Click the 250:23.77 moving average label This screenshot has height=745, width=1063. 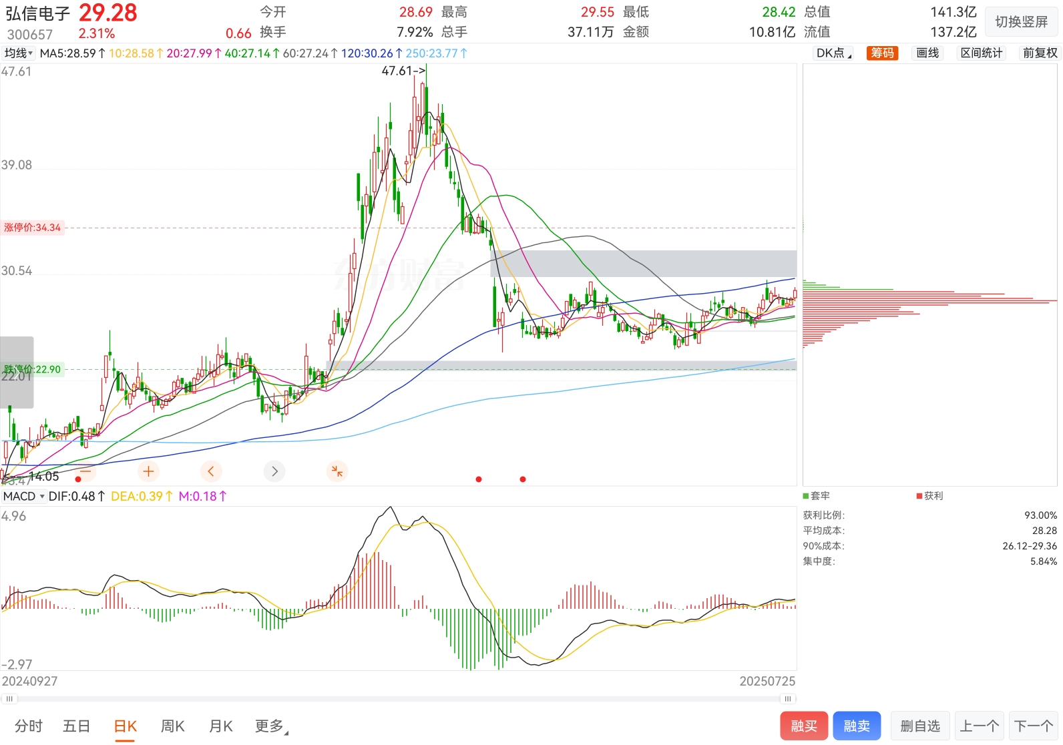[x=436, y=53]
